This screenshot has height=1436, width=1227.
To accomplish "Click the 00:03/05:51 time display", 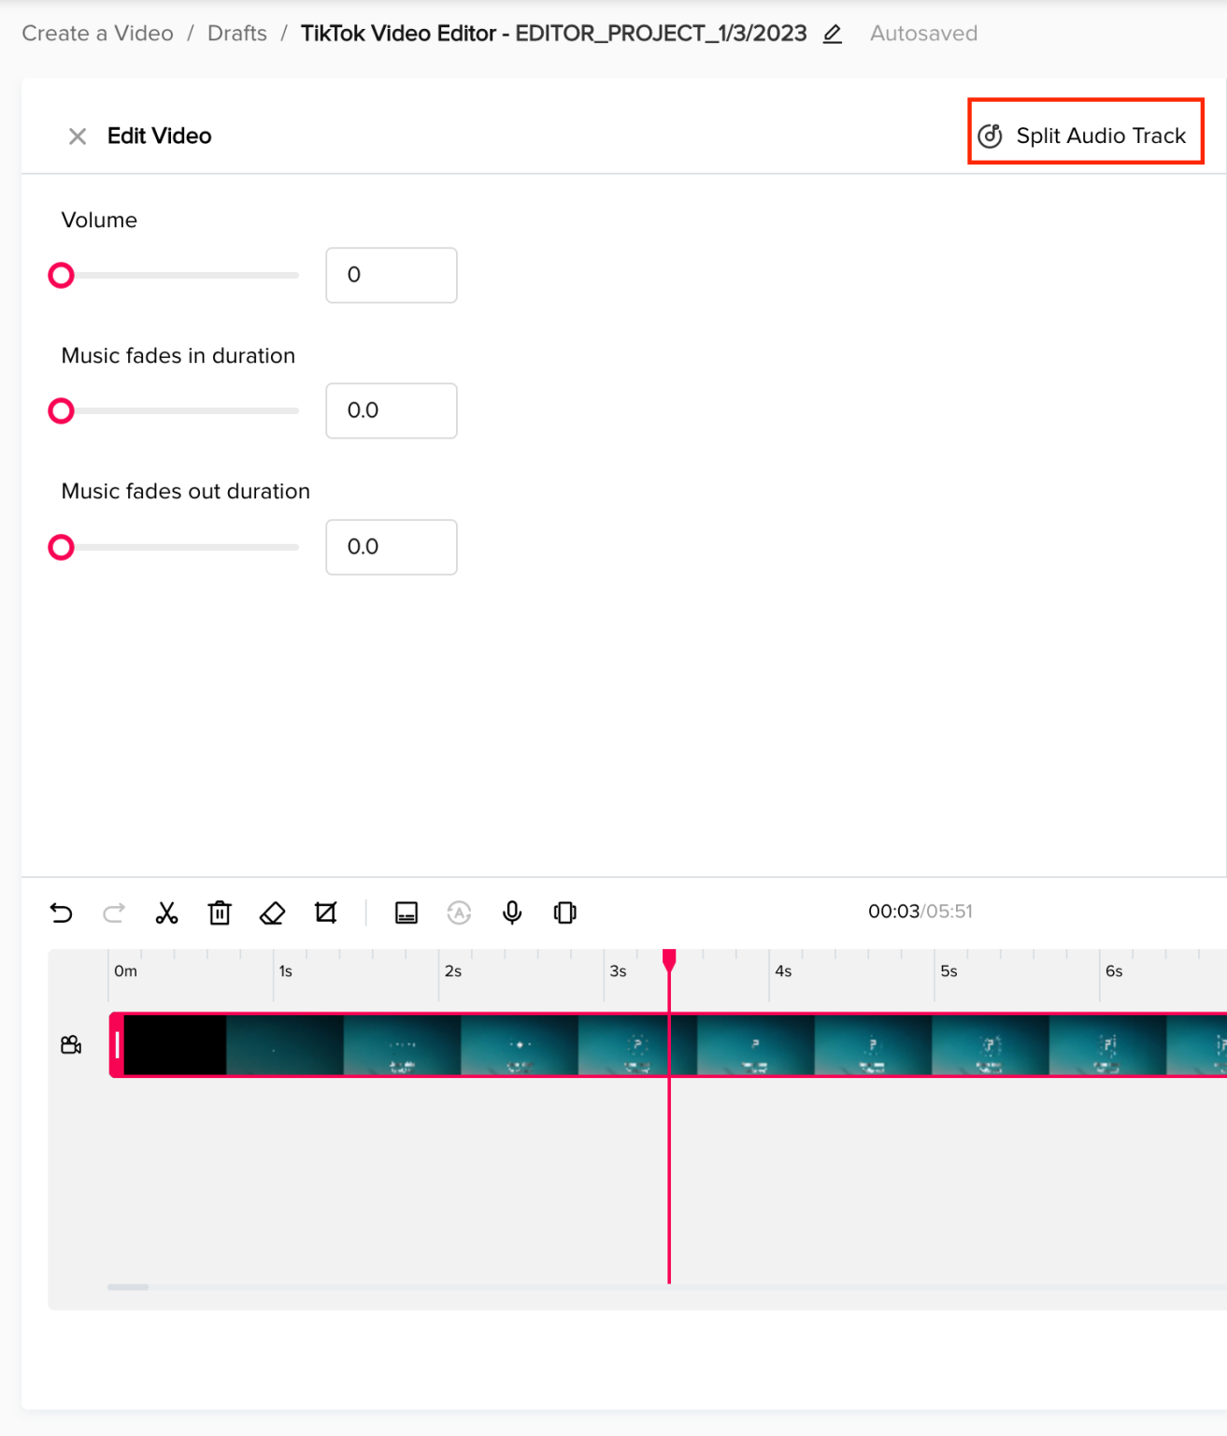I will click(920, 912).
